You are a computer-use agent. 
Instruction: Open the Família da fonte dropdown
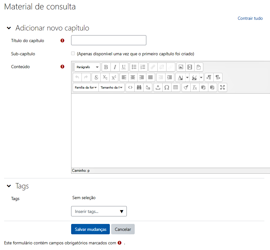pos(86,87)
